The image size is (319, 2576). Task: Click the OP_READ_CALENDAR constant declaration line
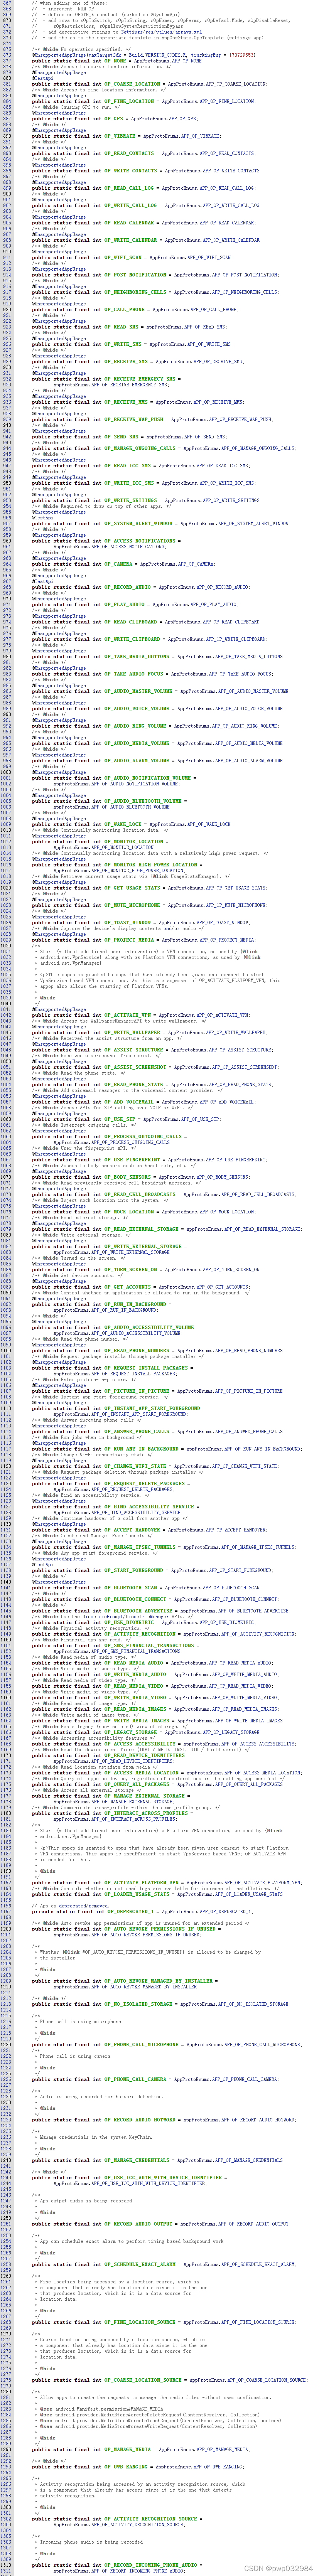point(143,223)
